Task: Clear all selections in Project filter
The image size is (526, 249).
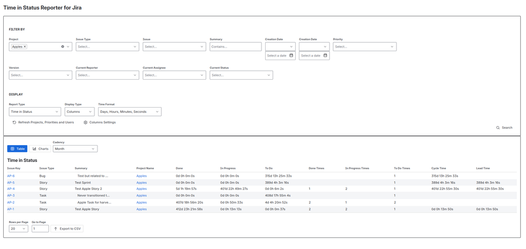Action: [62, 46]
